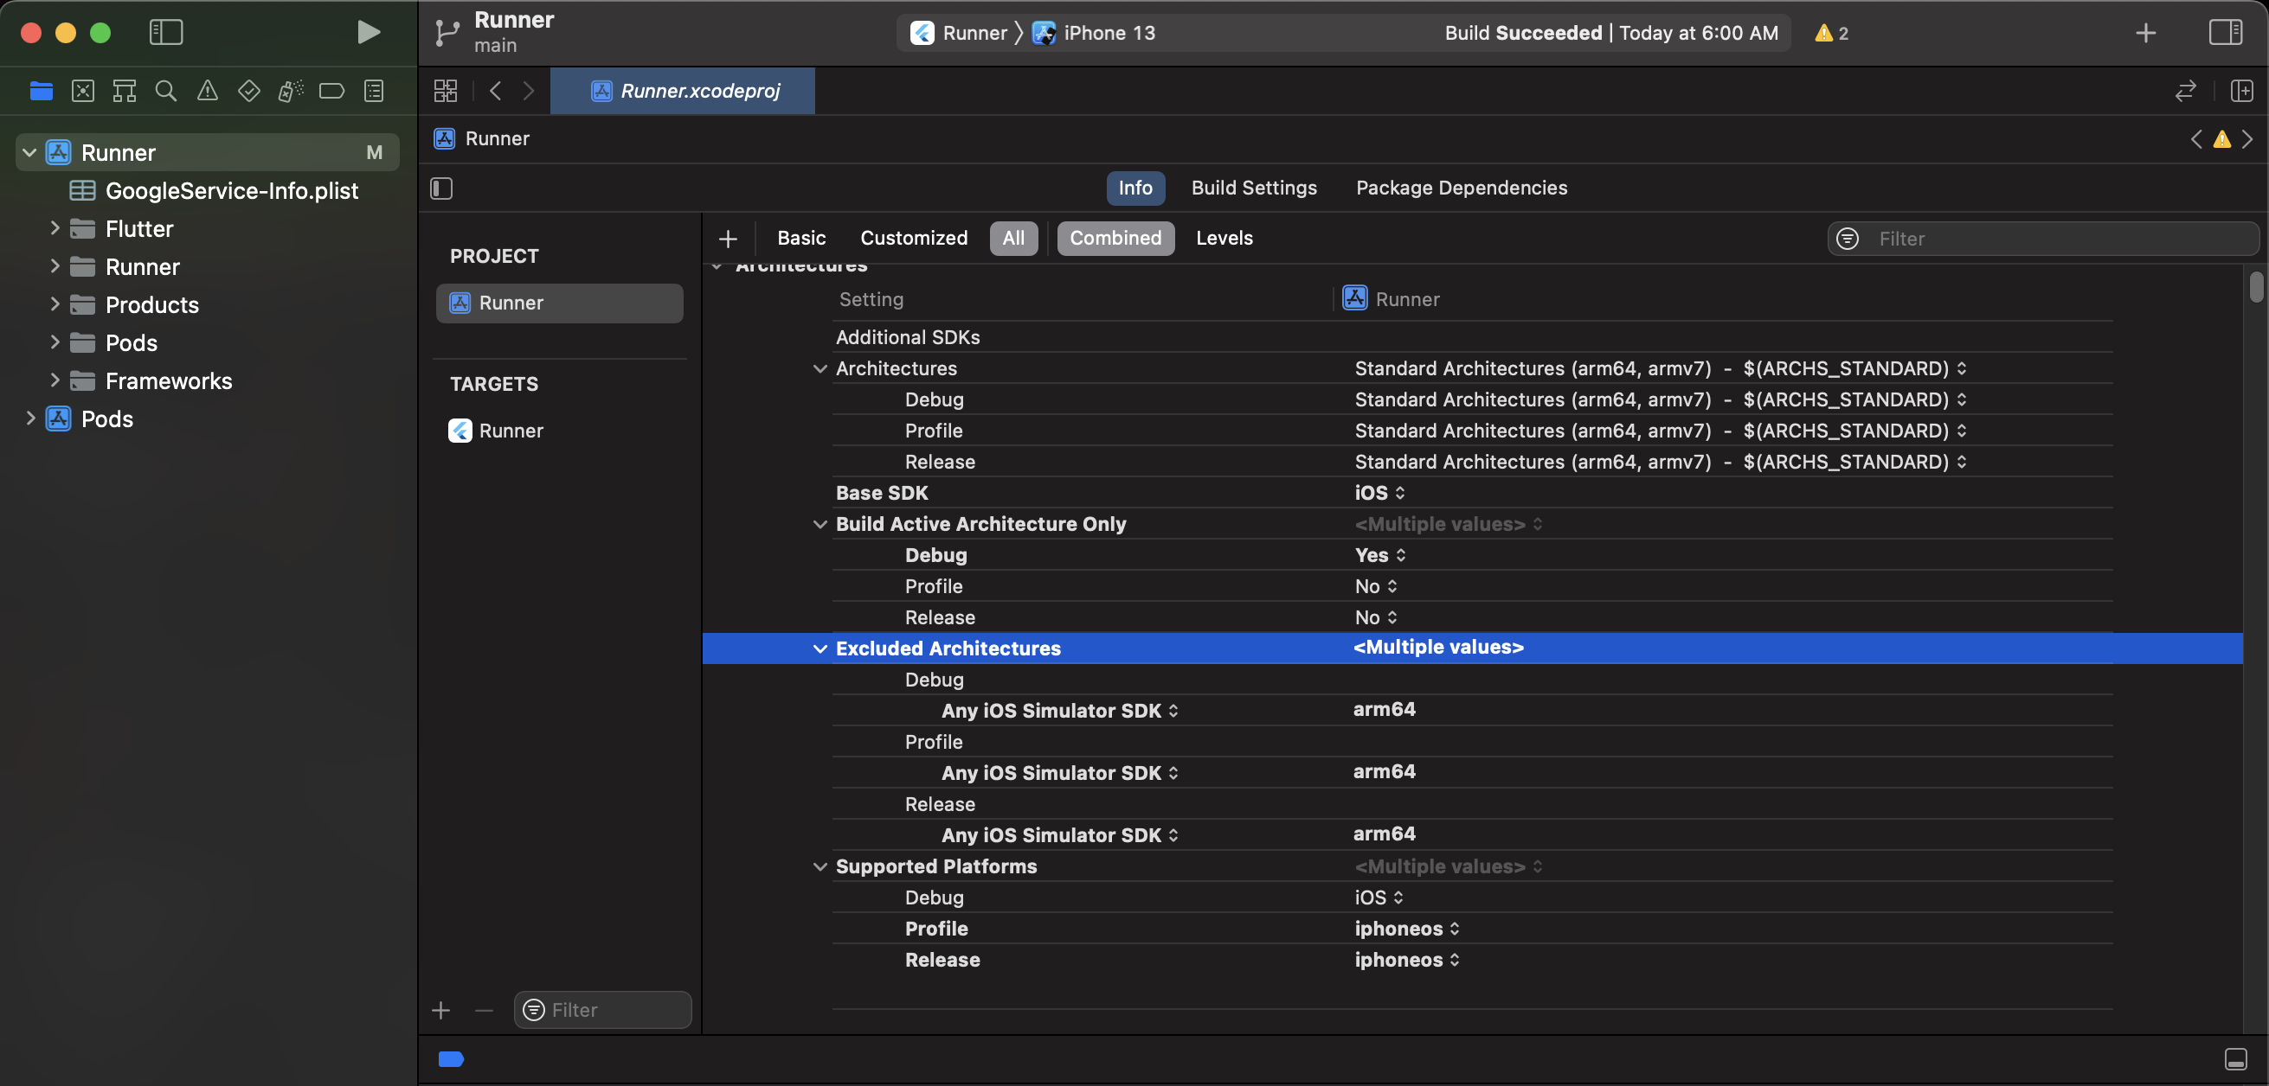Toggle the inspector panel on the right

(2226, 33)
